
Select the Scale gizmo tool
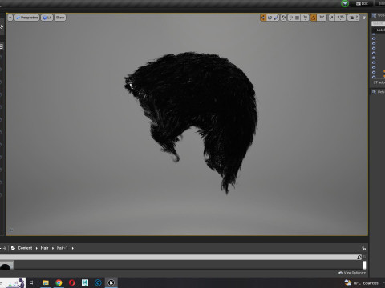point(276,18)
